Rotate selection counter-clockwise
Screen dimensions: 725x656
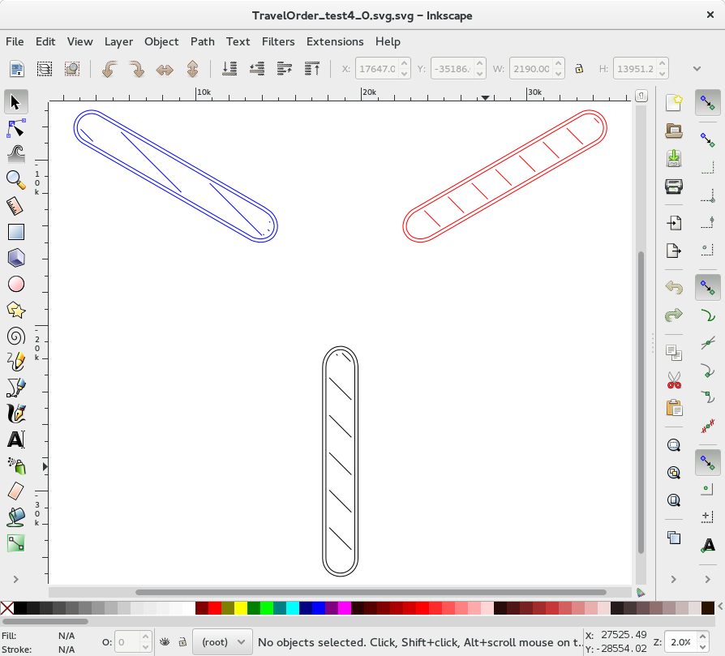[109, 69]
